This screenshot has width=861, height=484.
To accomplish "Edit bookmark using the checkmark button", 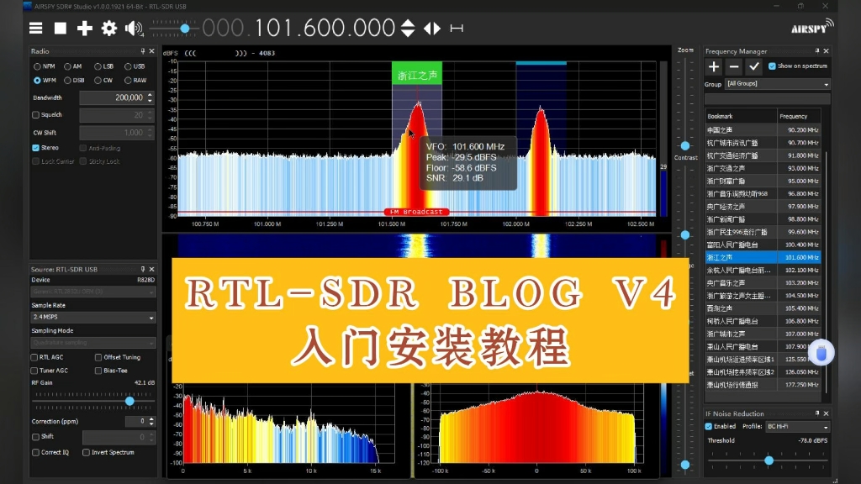I will (x=754, y=67).
